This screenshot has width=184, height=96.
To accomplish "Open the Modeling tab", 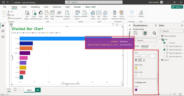I will coord(35,7).
